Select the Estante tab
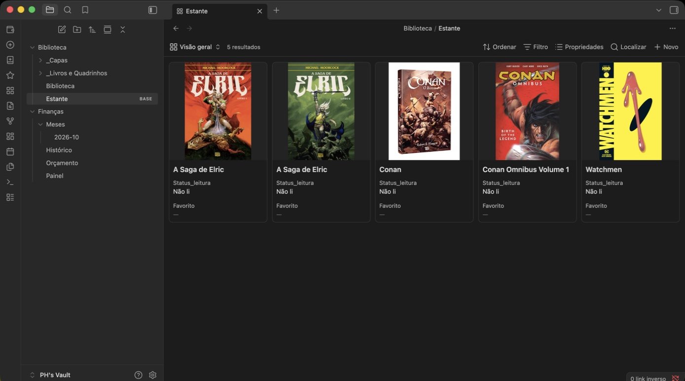Image resolution: width=685 pixels, height=381 pixels. coord(220,11)
